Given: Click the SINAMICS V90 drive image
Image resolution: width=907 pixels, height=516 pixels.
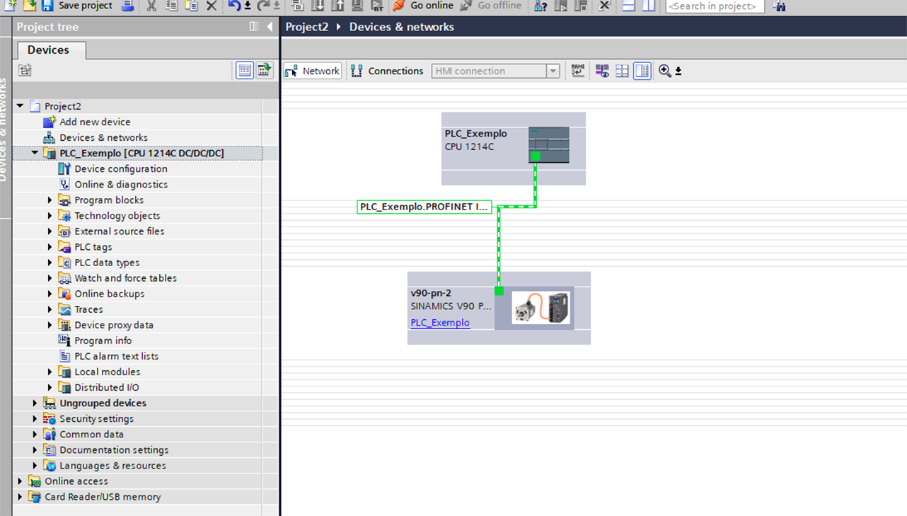Looking at the screenshot, I should click(x=541, y=308).
